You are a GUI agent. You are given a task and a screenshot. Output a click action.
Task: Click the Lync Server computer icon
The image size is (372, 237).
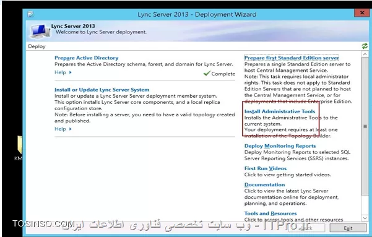(40, 31)
